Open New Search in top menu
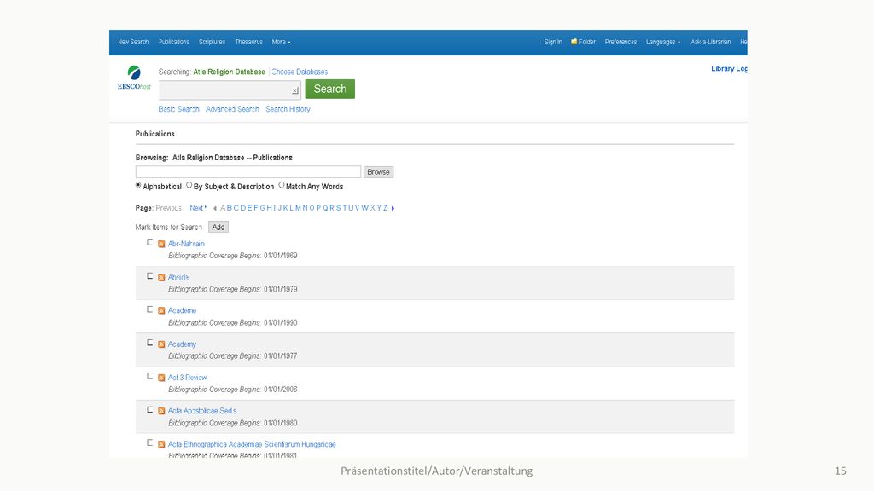This screenshot has width=874, height=491. tap(133, 42)
